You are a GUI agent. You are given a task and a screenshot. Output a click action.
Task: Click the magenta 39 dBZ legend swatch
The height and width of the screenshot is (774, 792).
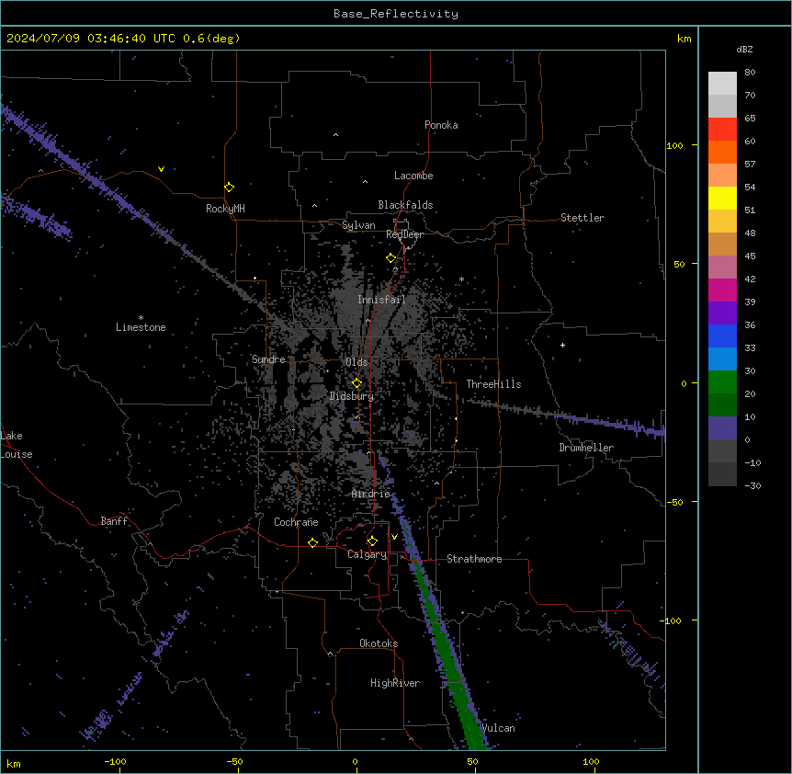(722, 290)
